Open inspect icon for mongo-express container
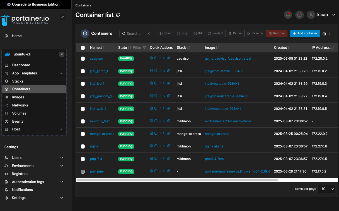Screen dimensions: 339x211 pos(156,134)
